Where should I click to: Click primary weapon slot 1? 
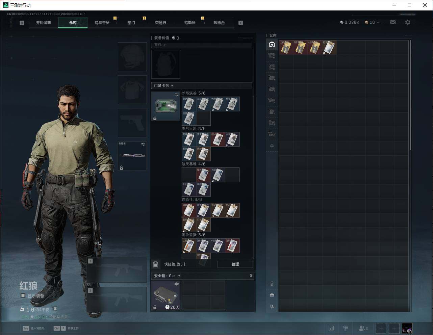(117, 270)
